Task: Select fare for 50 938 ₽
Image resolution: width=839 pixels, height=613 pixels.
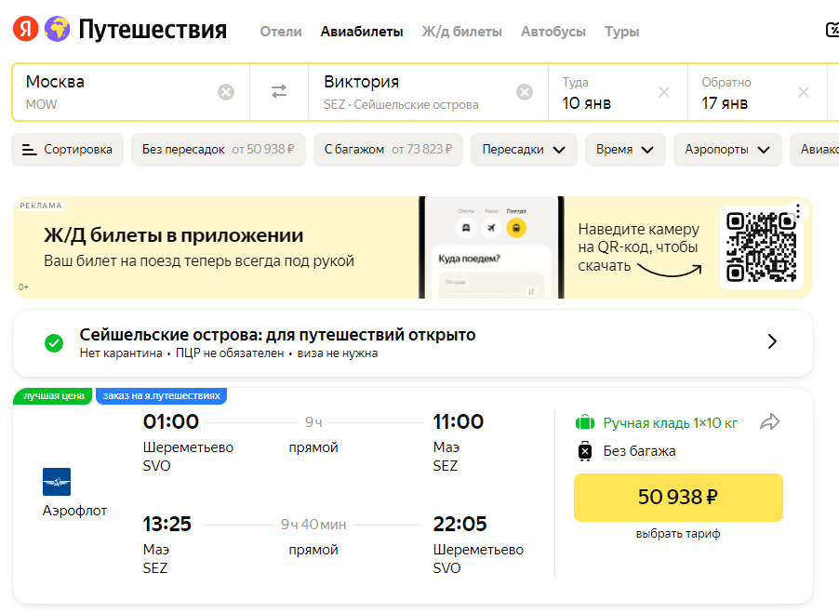Action: coord(678,497)
